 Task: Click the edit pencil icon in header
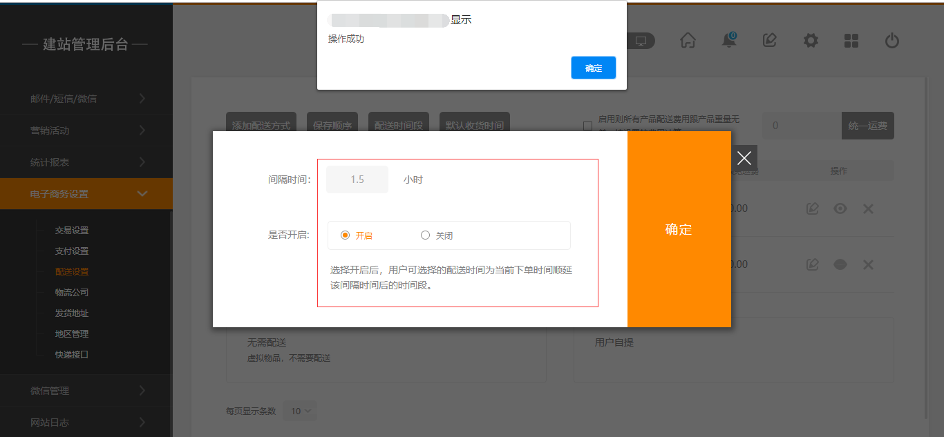[x=769, y=41]
